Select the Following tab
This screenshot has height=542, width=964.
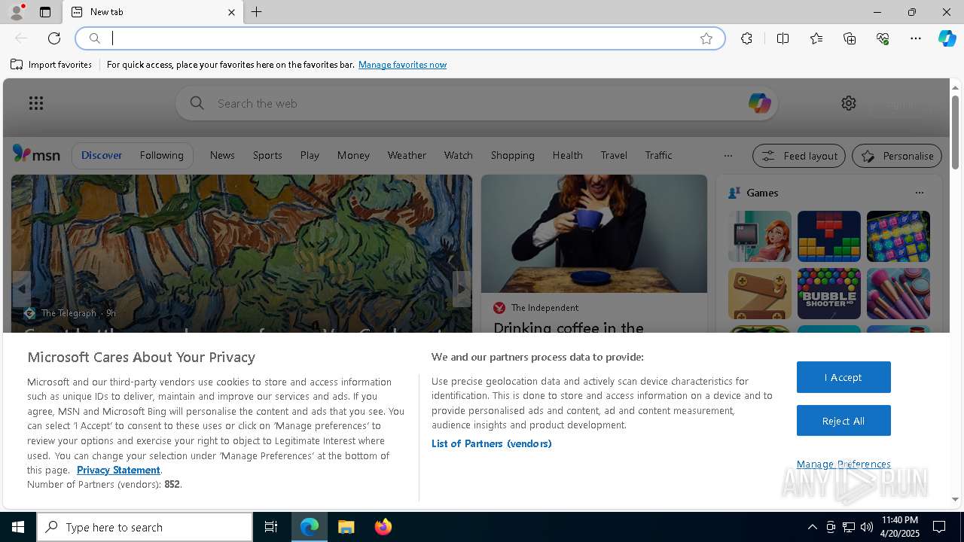click(161, 155)
